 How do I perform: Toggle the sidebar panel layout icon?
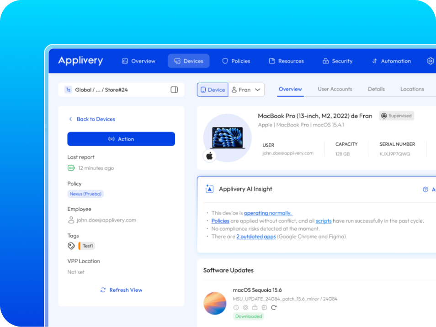click(174, 90)
